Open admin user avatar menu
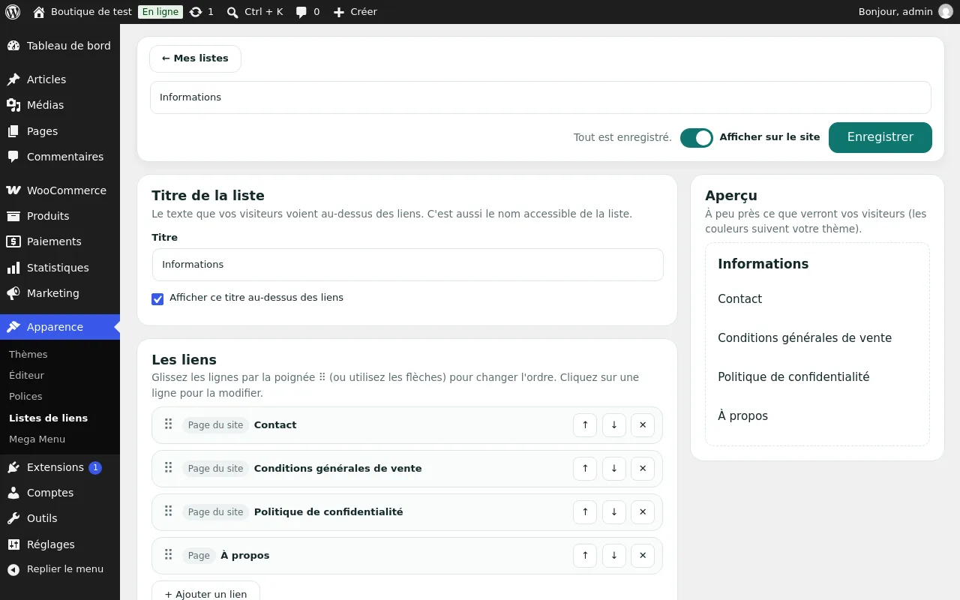 pyautogui.click(x=946, y=12)
